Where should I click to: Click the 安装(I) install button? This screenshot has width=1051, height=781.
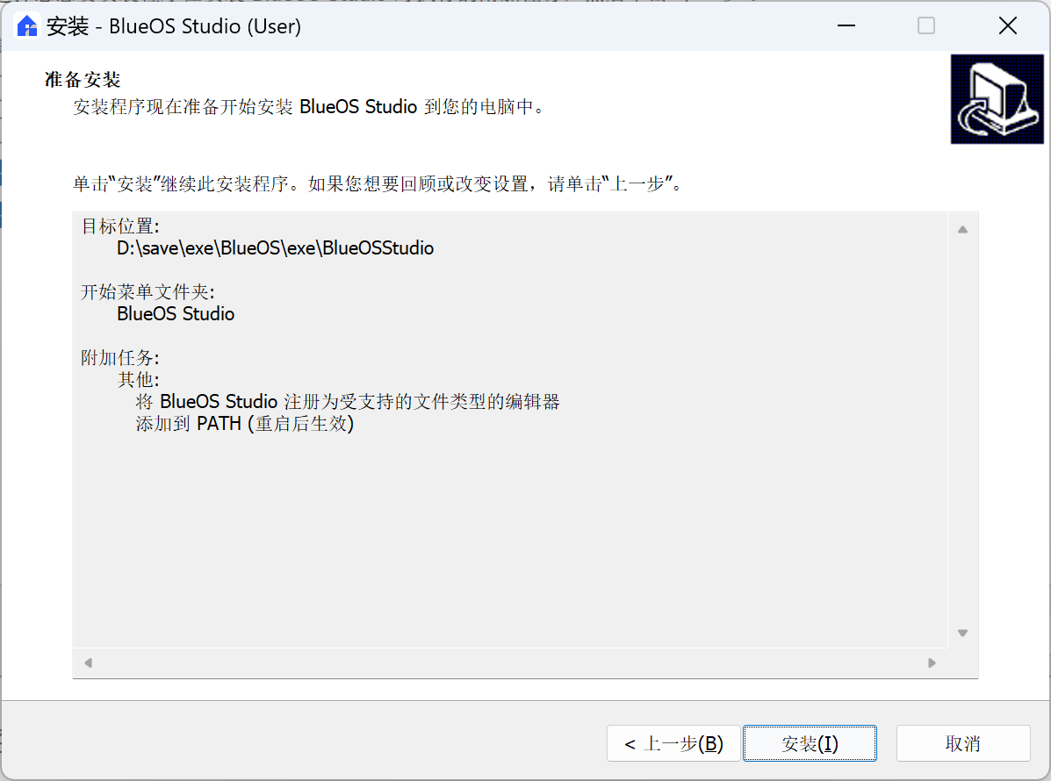(810, 743)
